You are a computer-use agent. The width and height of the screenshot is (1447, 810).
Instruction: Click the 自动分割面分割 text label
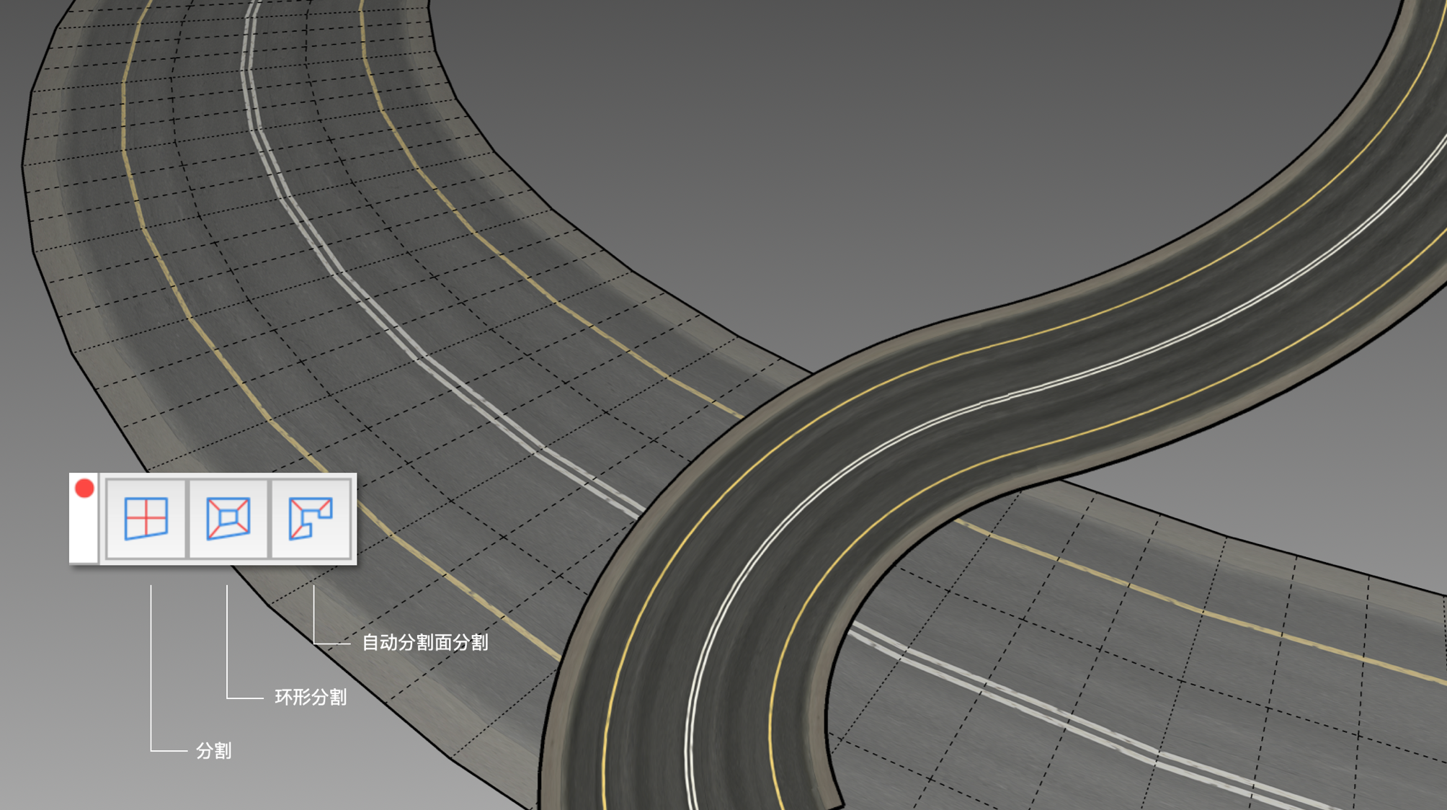[424, 642]
